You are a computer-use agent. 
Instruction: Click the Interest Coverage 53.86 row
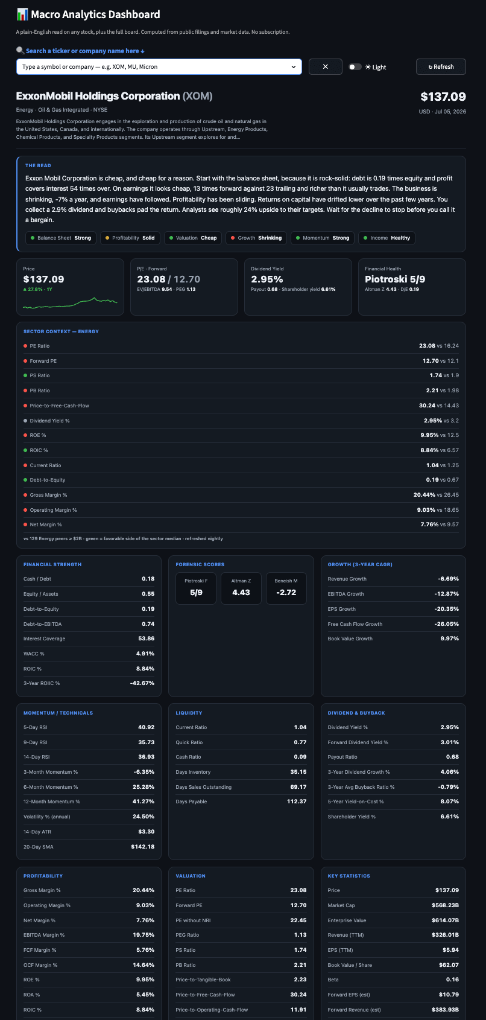pyautogui.click(x=89, y=639)
